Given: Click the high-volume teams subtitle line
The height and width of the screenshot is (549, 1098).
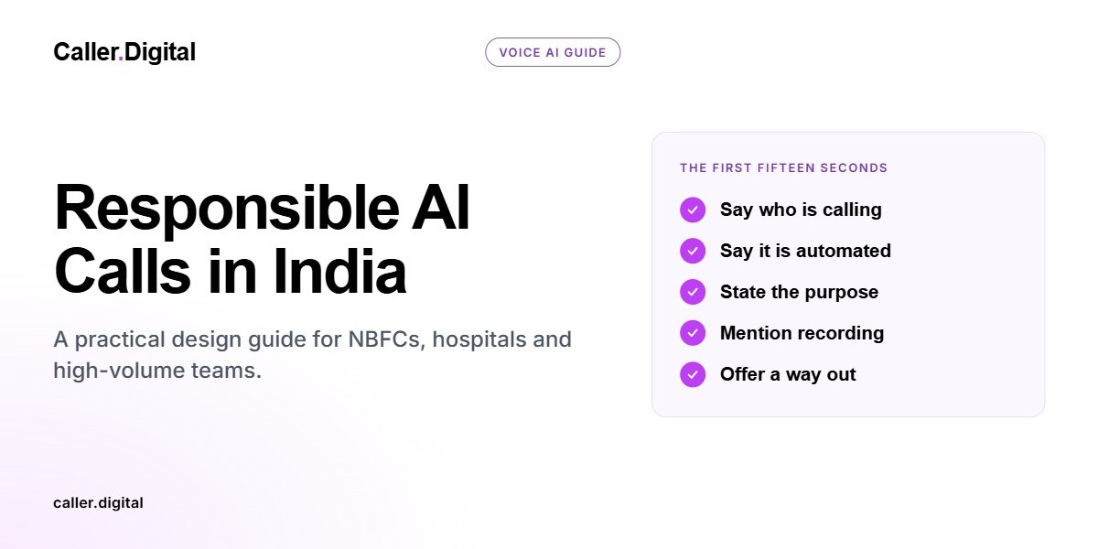Looking at the screenshot, I should 157,371.
